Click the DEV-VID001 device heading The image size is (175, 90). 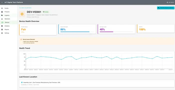coord(34,12)
